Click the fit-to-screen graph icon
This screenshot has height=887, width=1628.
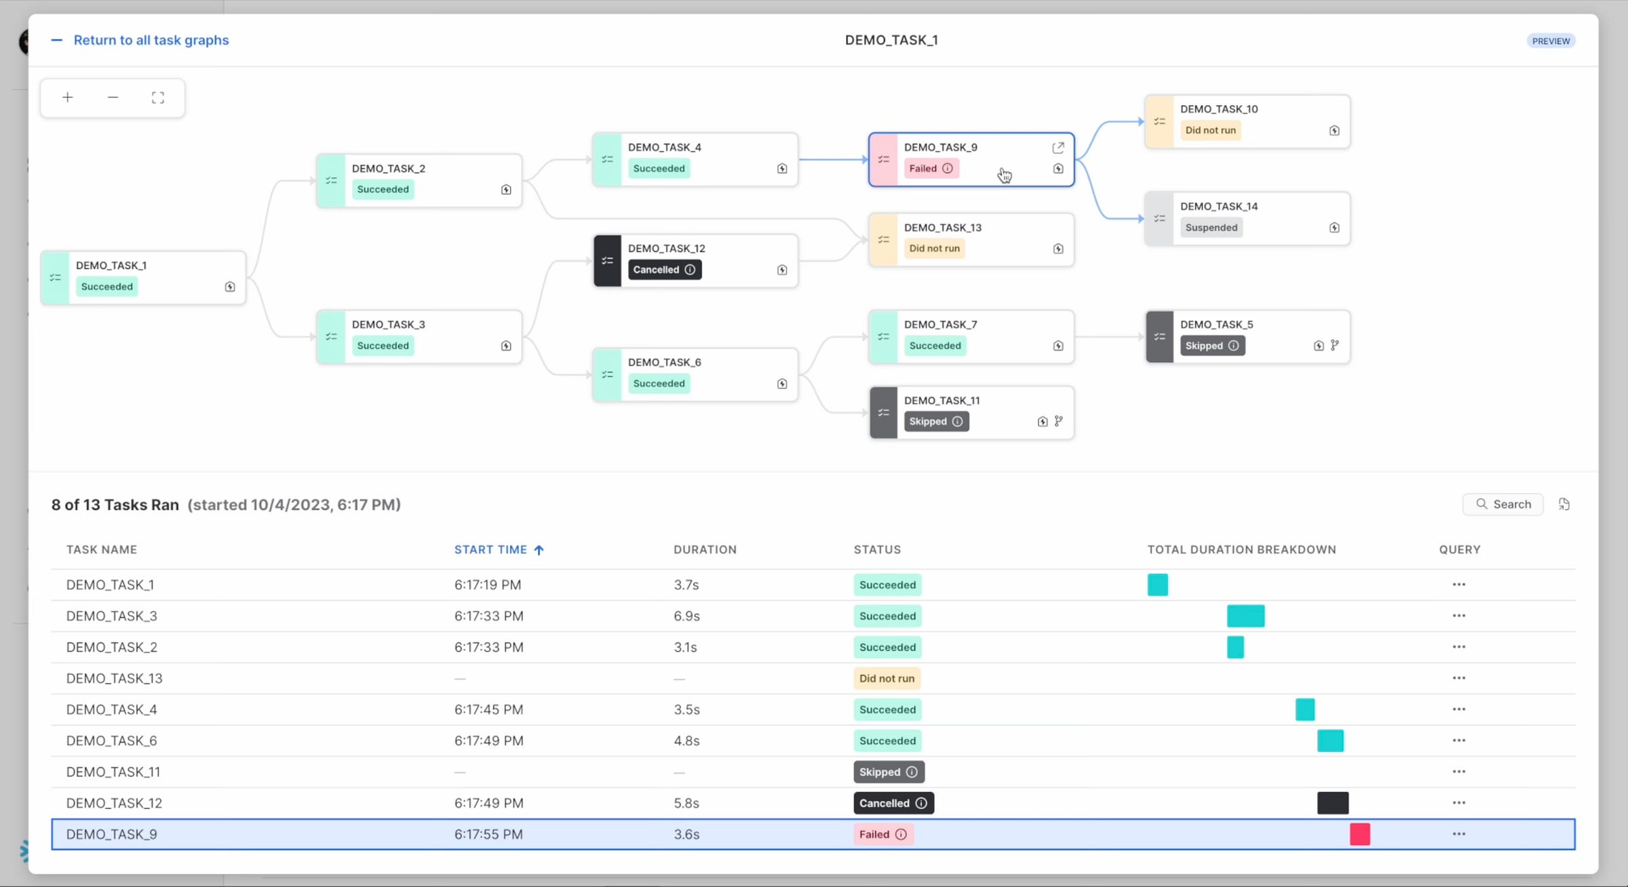pyautogui.click(x=158, y=98)
